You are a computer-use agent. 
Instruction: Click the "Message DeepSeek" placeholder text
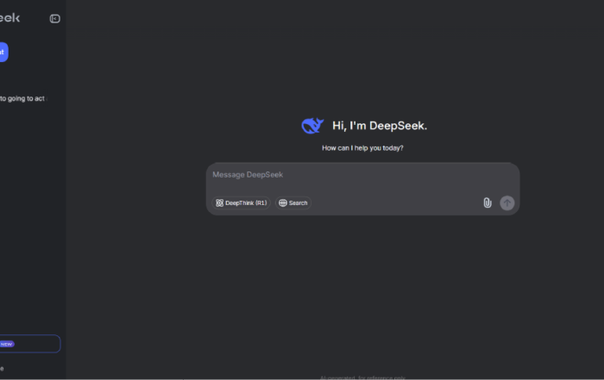pyautogui.click(x=248, y=175)
